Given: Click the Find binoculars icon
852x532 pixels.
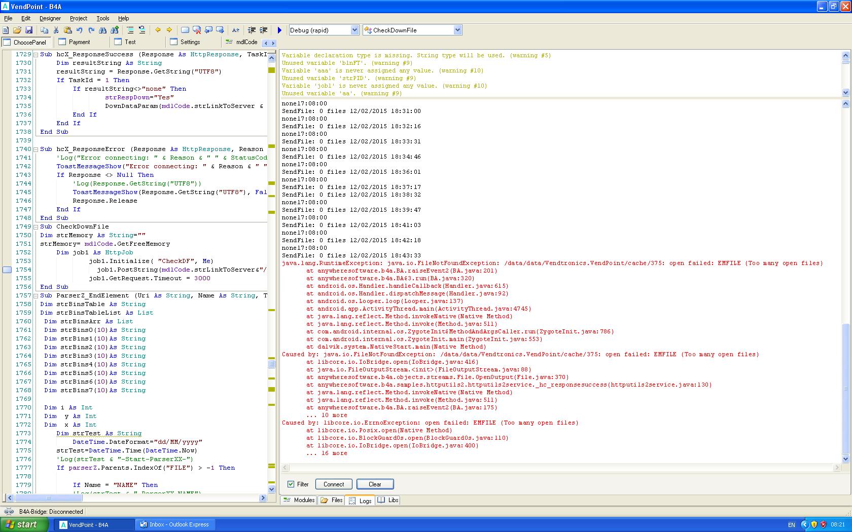Looking at the screenshot, I should pos(103,30).
